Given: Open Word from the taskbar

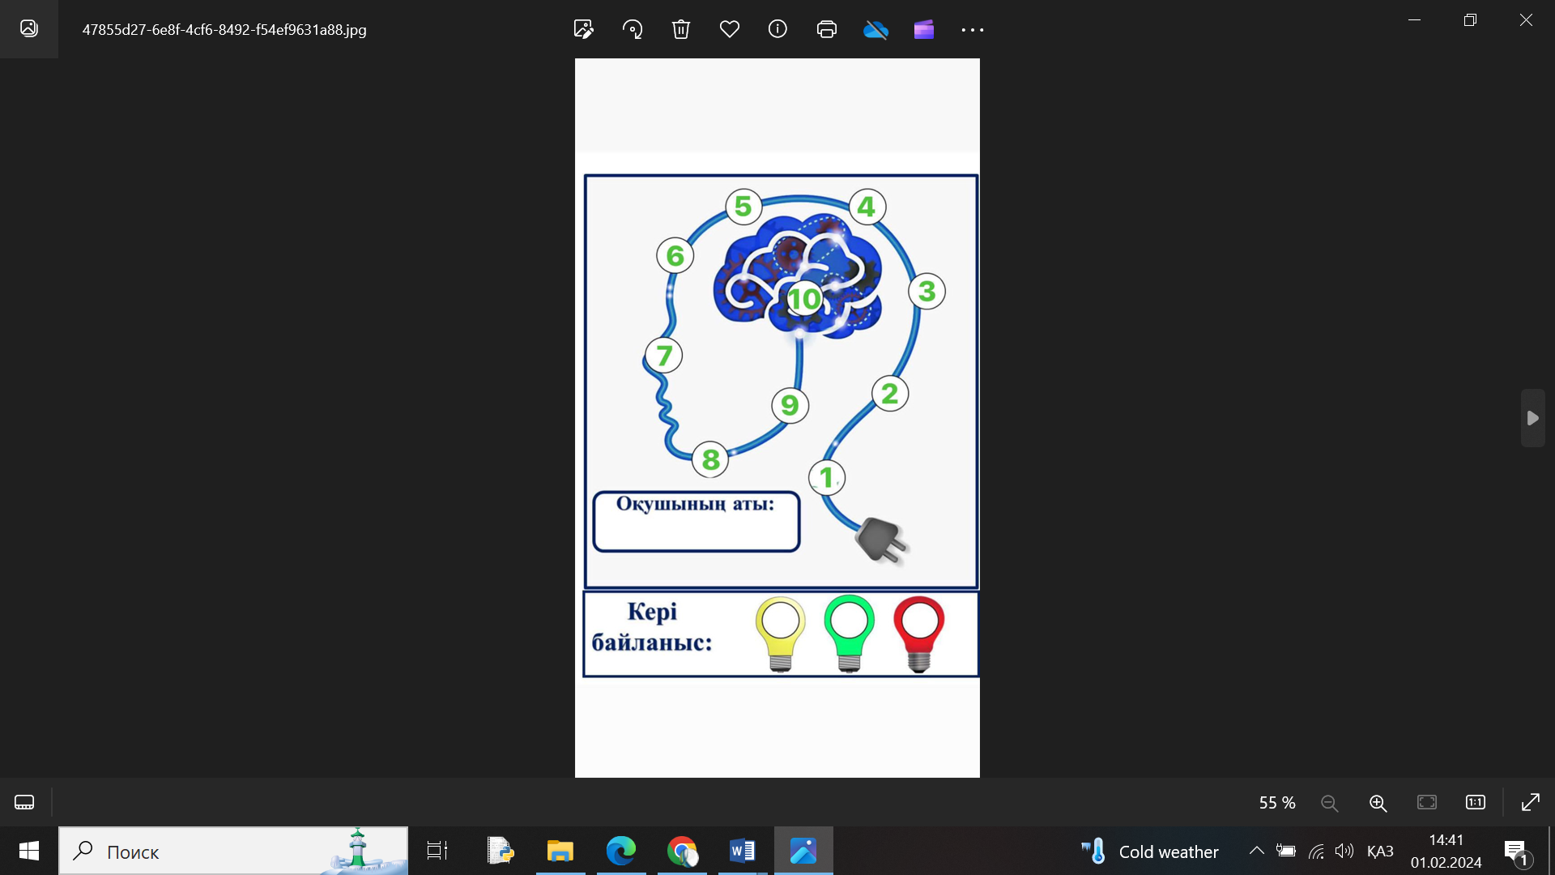Looking at the screenshot, I should pos(742,851).
